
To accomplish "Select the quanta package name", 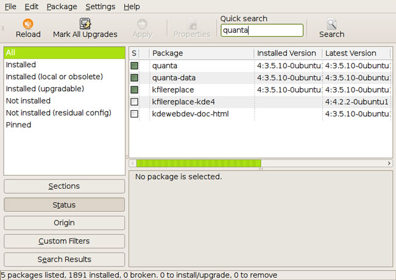I will click(164, 66).
